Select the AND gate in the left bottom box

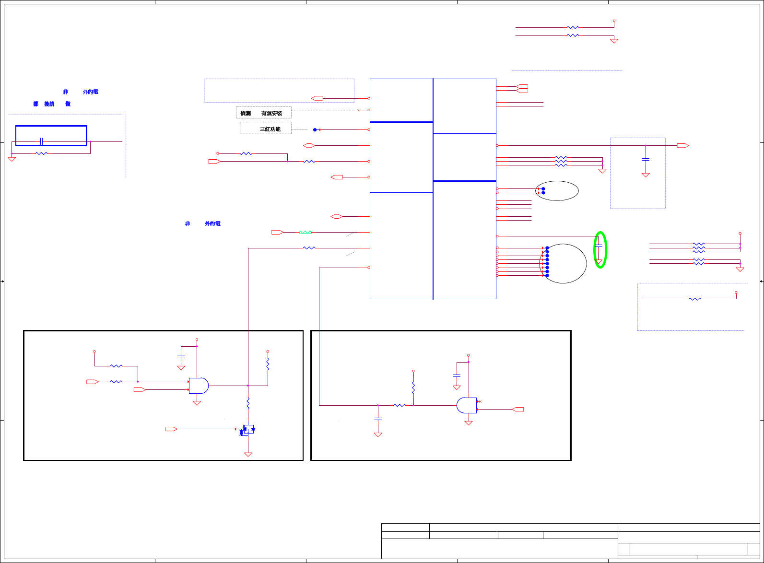pyautogui.click(x=198, y=386)
